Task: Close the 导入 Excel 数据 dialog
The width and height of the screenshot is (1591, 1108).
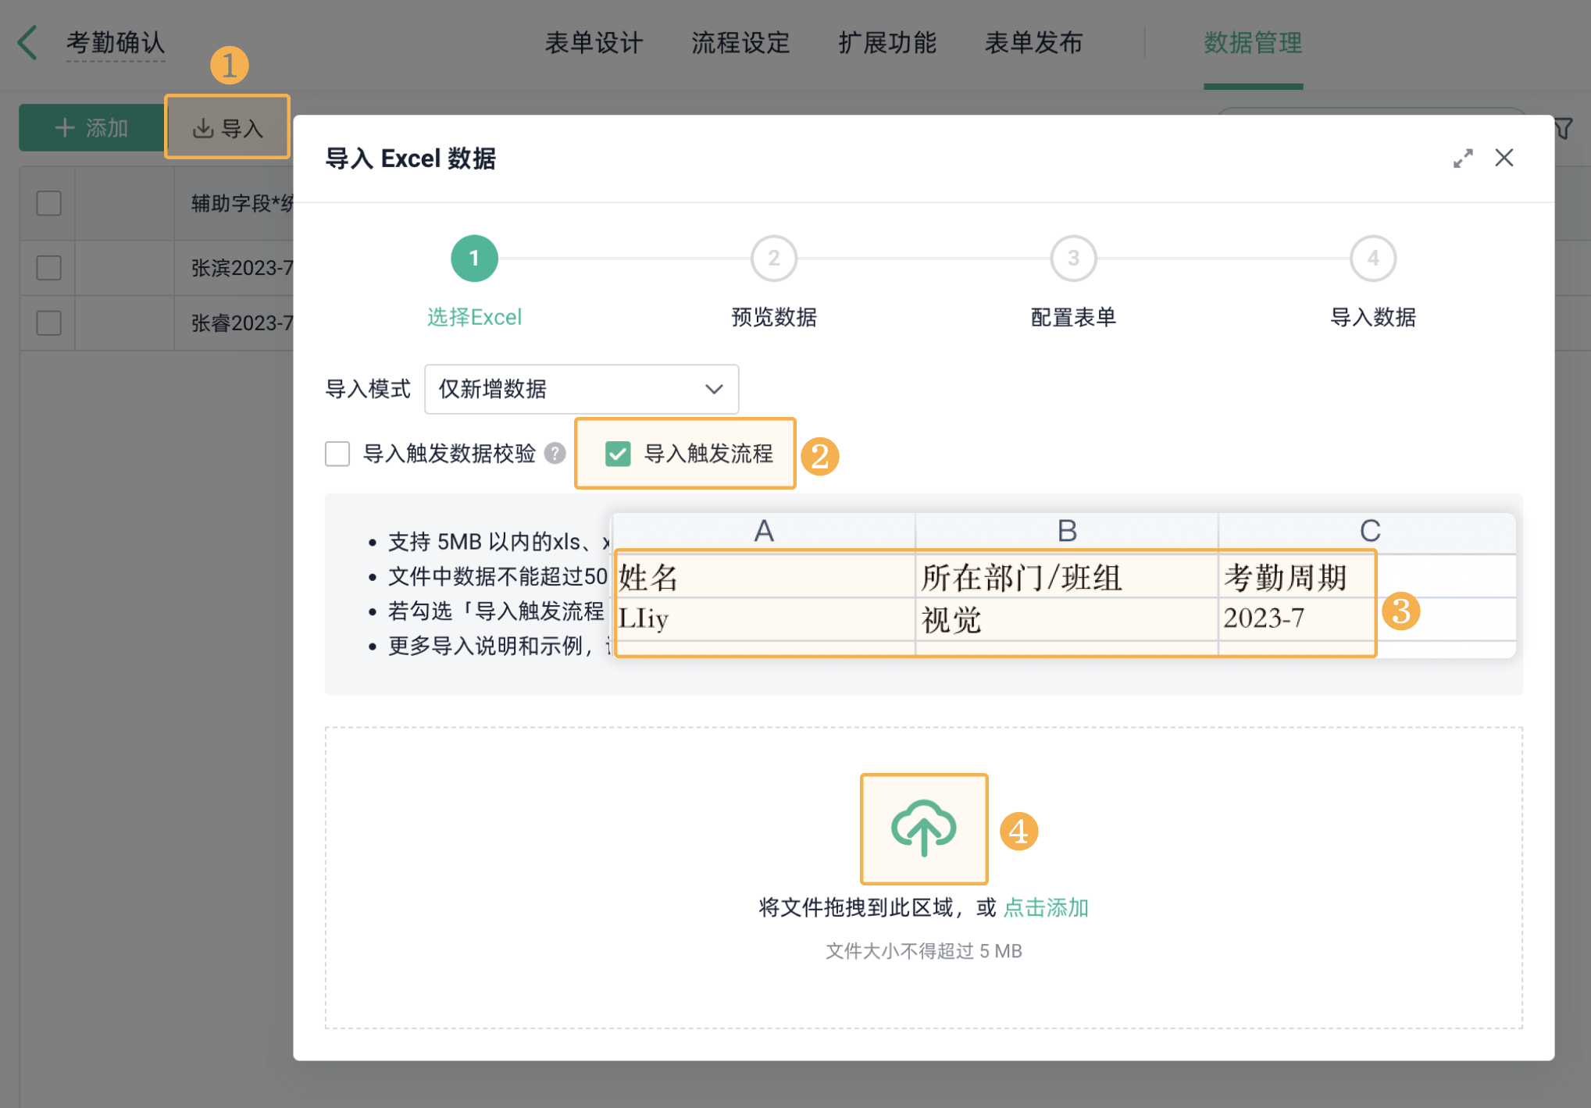Action: tap(1504, 158)
